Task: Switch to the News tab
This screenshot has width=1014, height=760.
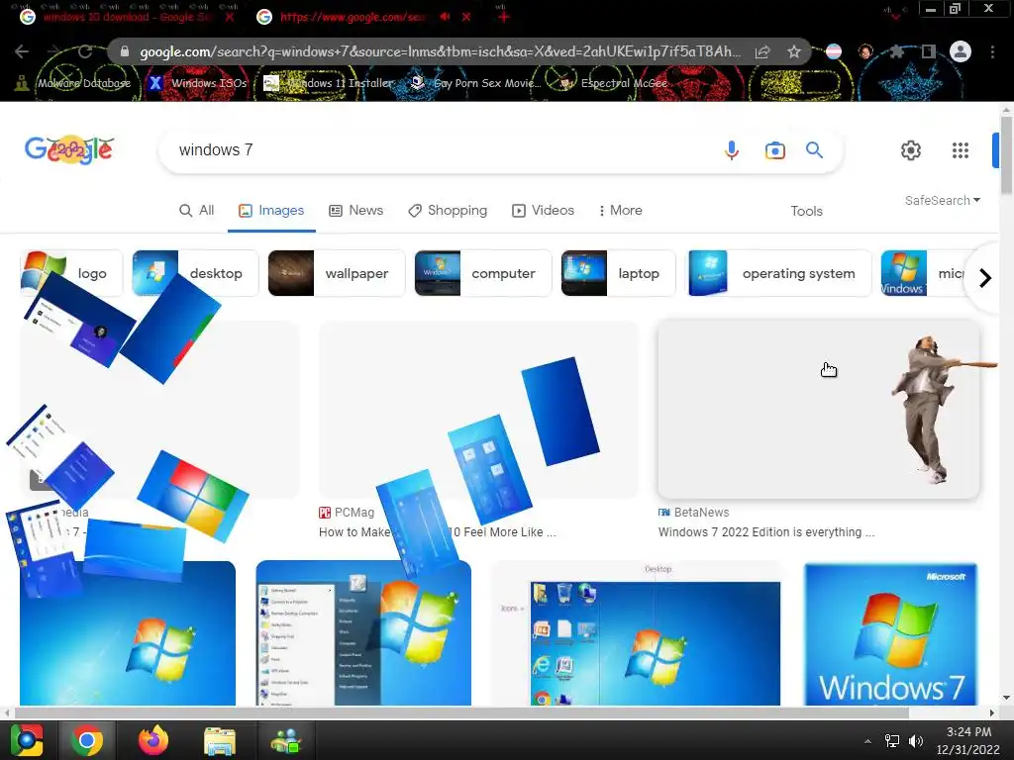Action: pos(356,211)
